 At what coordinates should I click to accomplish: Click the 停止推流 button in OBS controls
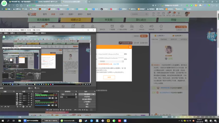(x=87, y=94)
